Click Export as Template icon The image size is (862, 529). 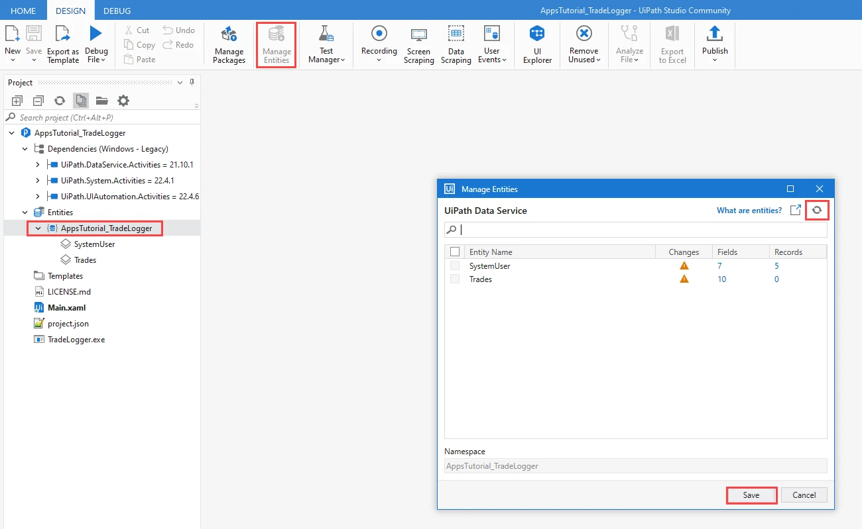[63, 33]
